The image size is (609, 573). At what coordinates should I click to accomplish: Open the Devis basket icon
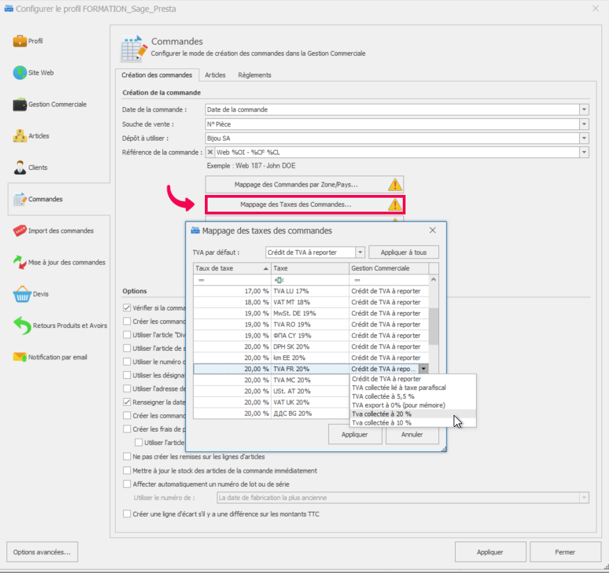(21, 294)
